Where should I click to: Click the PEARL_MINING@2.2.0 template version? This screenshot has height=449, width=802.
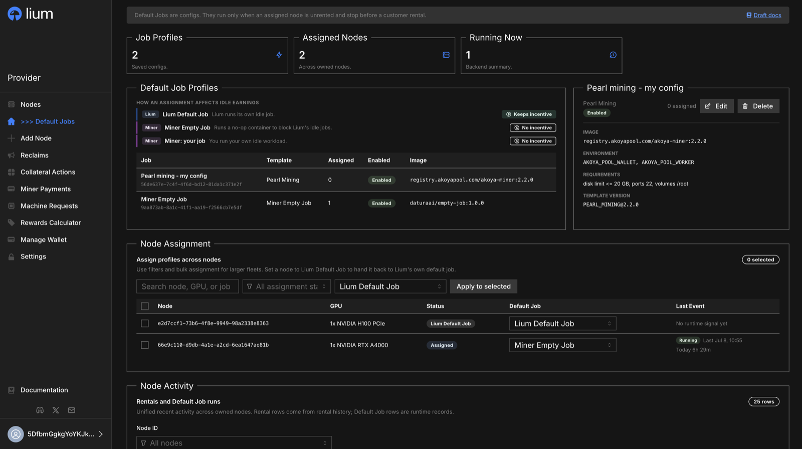click(x=611, y=205)
